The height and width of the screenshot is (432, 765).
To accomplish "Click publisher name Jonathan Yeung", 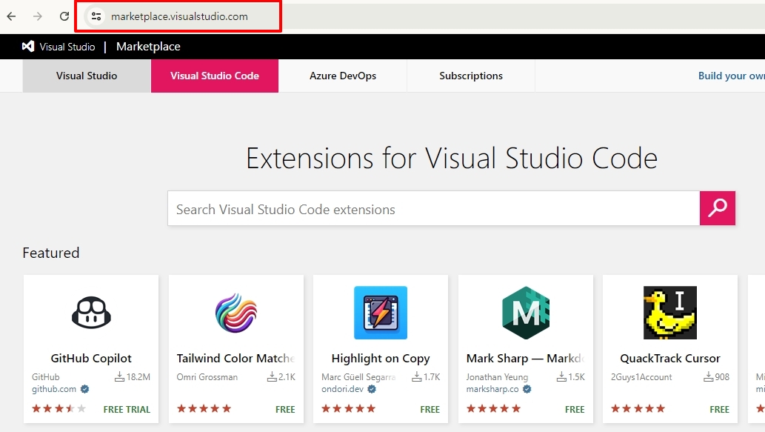I will [x=497, y=377].
